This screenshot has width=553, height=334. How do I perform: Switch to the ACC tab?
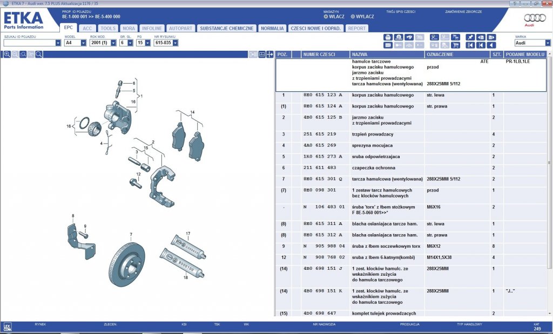pyautogui.click(x=87, y=28)
